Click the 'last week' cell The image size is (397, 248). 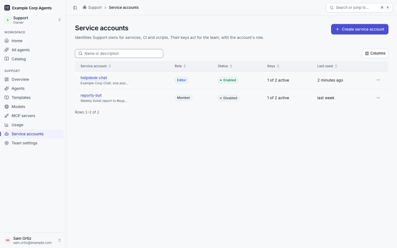326,98
